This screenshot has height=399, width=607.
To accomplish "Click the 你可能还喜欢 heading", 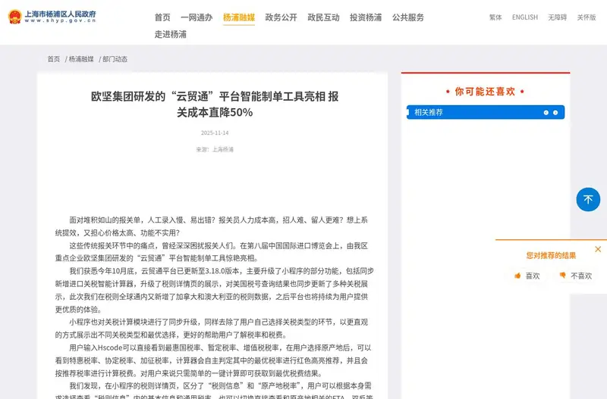I will pyautogui.click(x=486, y=92).
